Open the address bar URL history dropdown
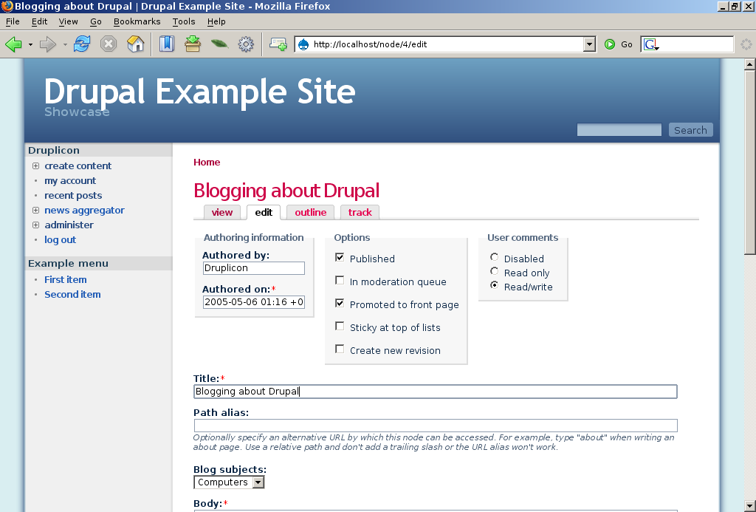Screen dimensions: 756x512 [589, 44]
